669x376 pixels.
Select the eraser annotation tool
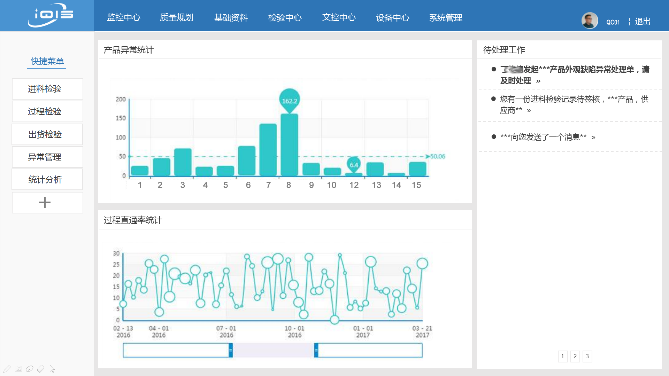pyautogui.click(x=41, y=368)
